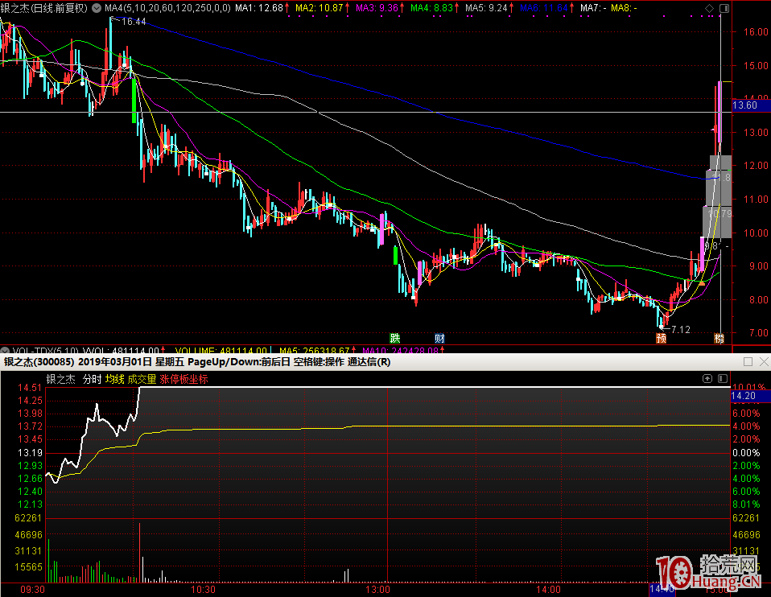Click the green 跌 event marker

pos(395,338)
